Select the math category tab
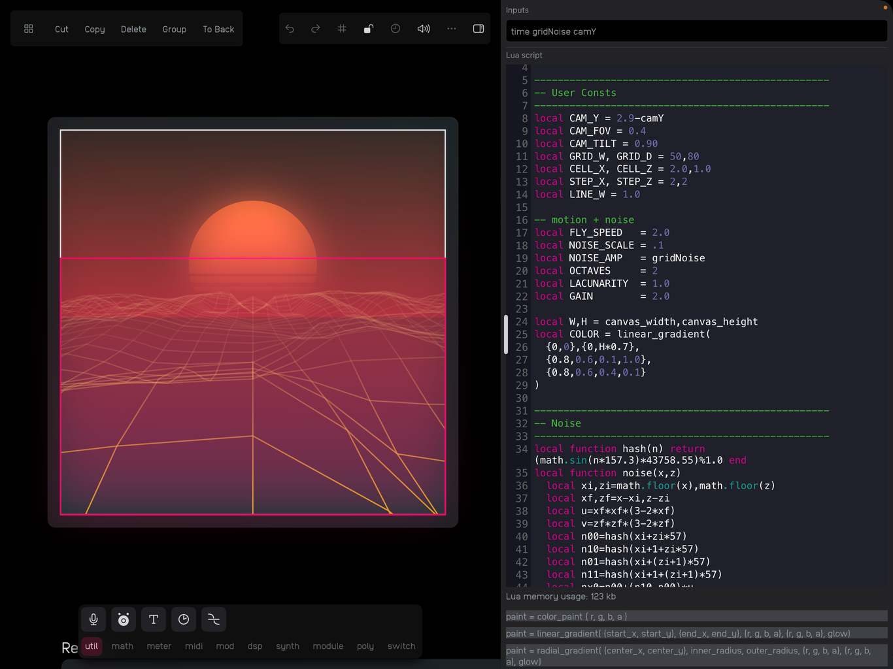The height and width of the screenshot is (669, 893). (x=122, y=646)
